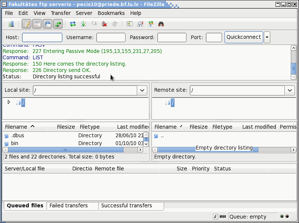Image resolution: width=299 pixels, height=223 pixels.
Task: Switch to Successful transfers tab
Action: pos(131,206)
